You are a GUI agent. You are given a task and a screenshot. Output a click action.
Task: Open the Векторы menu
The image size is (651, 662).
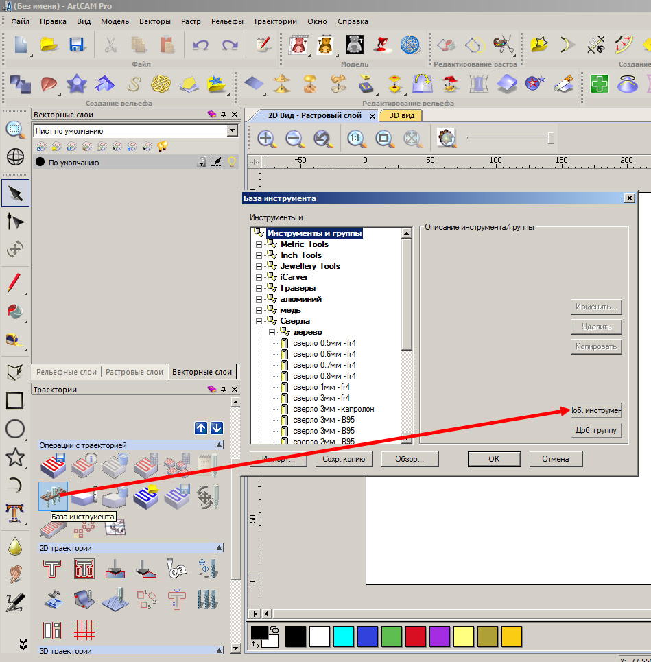[x=155, y=21]
